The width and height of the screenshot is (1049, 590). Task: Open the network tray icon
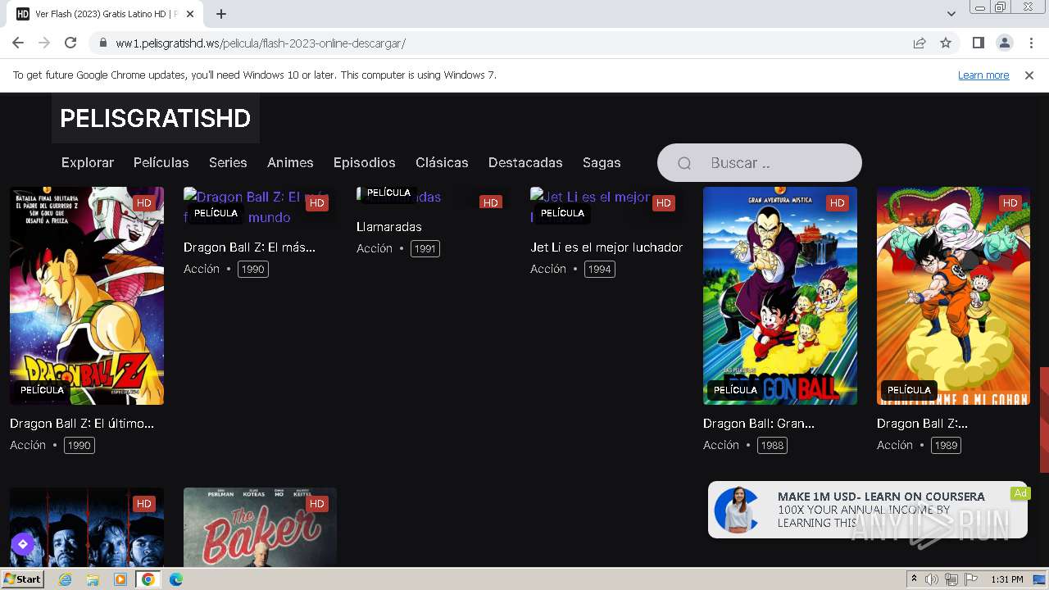[x=951, y=579]
